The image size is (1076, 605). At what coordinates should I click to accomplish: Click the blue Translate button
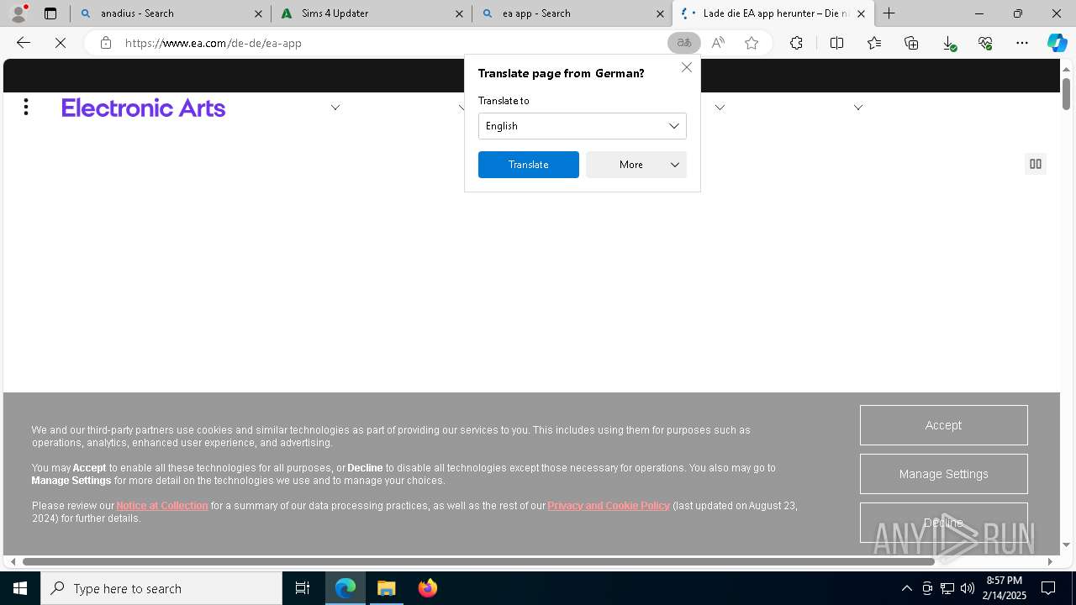click(x=529, y=165)
